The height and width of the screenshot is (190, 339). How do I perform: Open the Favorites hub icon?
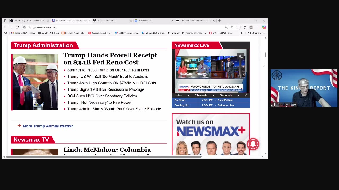coord(245,27)
